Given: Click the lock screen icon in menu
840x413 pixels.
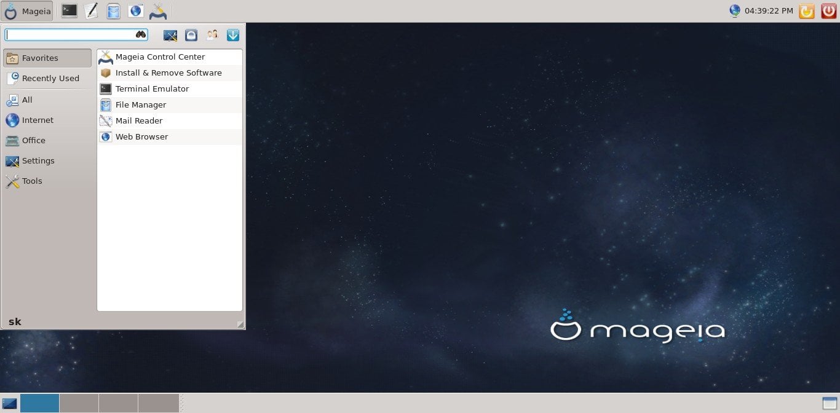Looking at the screenshot, I should [x=191, y=35].
